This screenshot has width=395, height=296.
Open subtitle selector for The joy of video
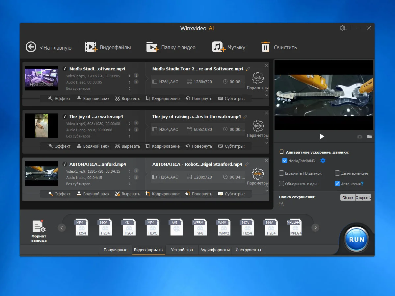click(129, 136)
